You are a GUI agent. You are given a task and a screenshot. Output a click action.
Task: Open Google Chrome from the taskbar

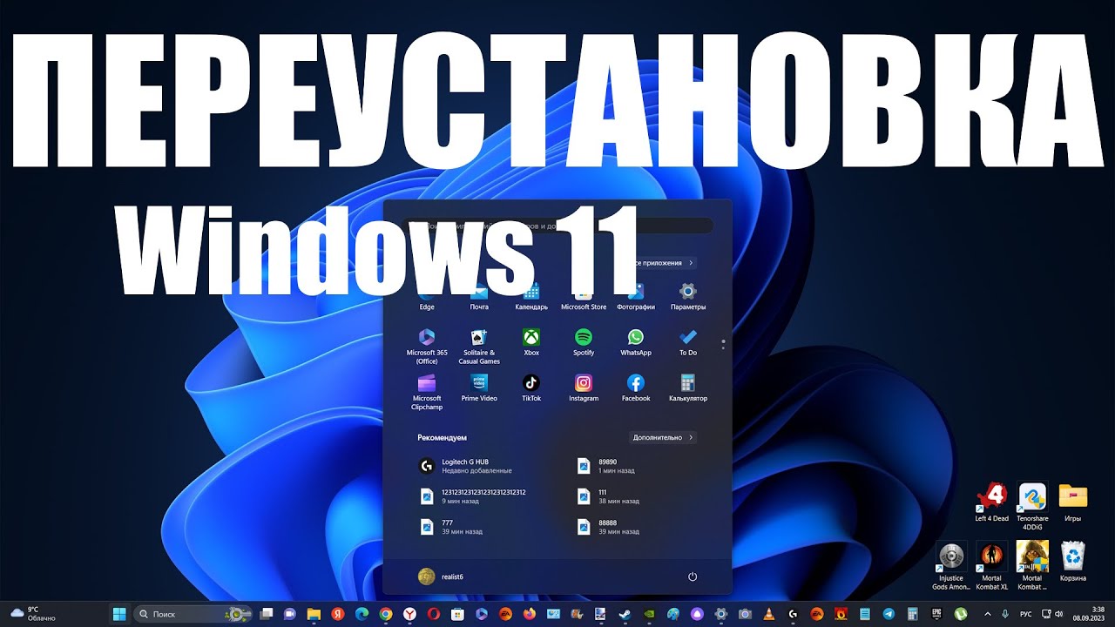[385, 614]
